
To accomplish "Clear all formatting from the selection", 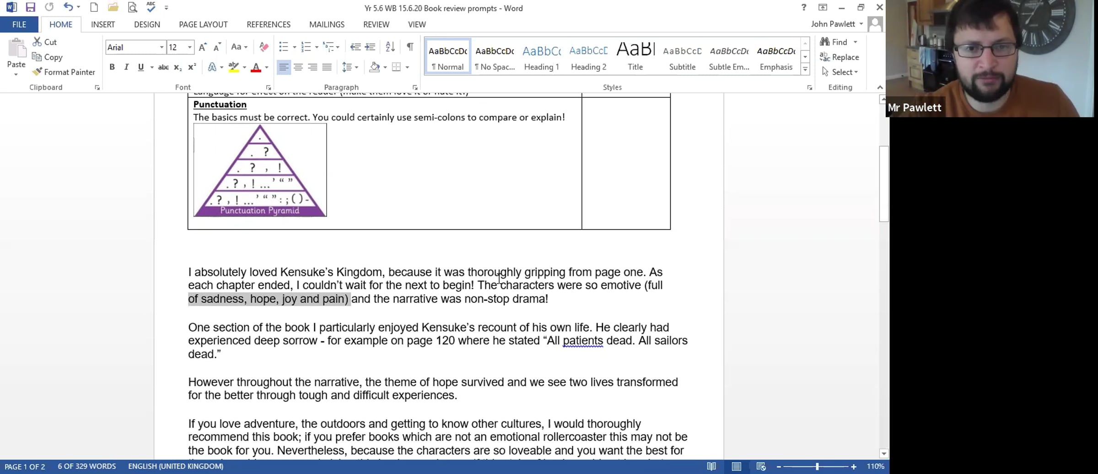I will click(264, 47).
